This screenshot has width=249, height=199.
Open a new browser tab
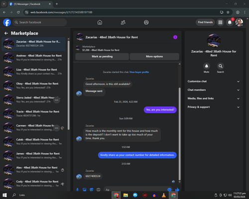pos(57,4)
